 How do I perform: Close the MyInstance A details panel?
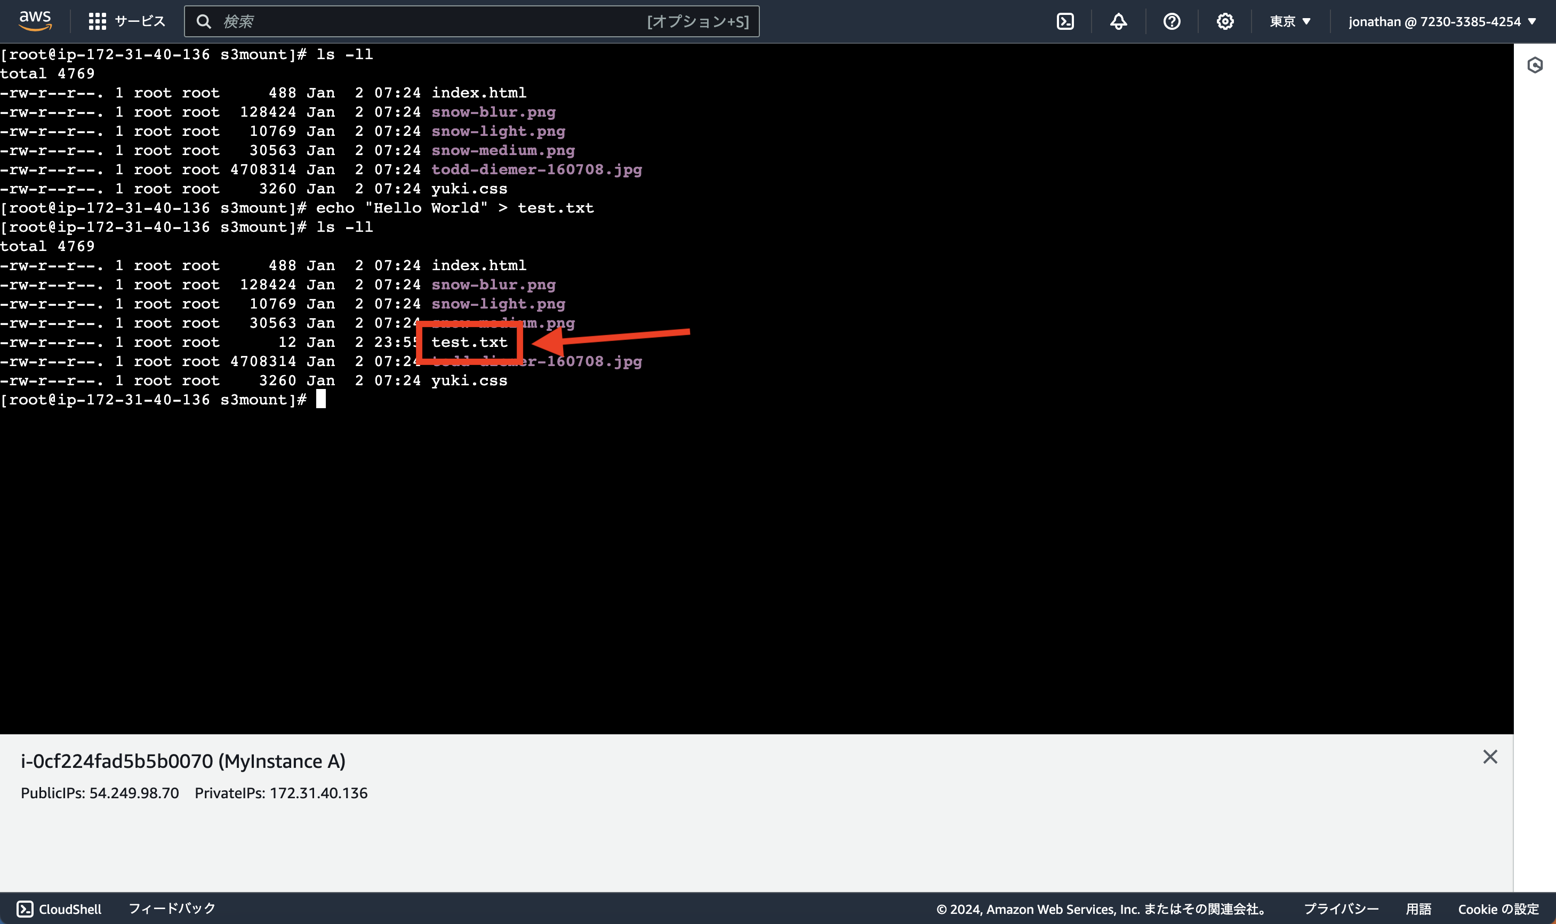point(1490,757)
